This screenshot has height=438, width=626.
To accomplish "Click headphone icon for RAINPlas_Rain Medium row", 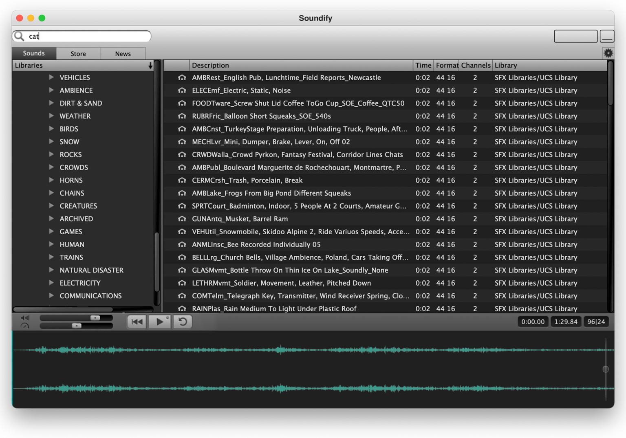I will click(182, 308).
